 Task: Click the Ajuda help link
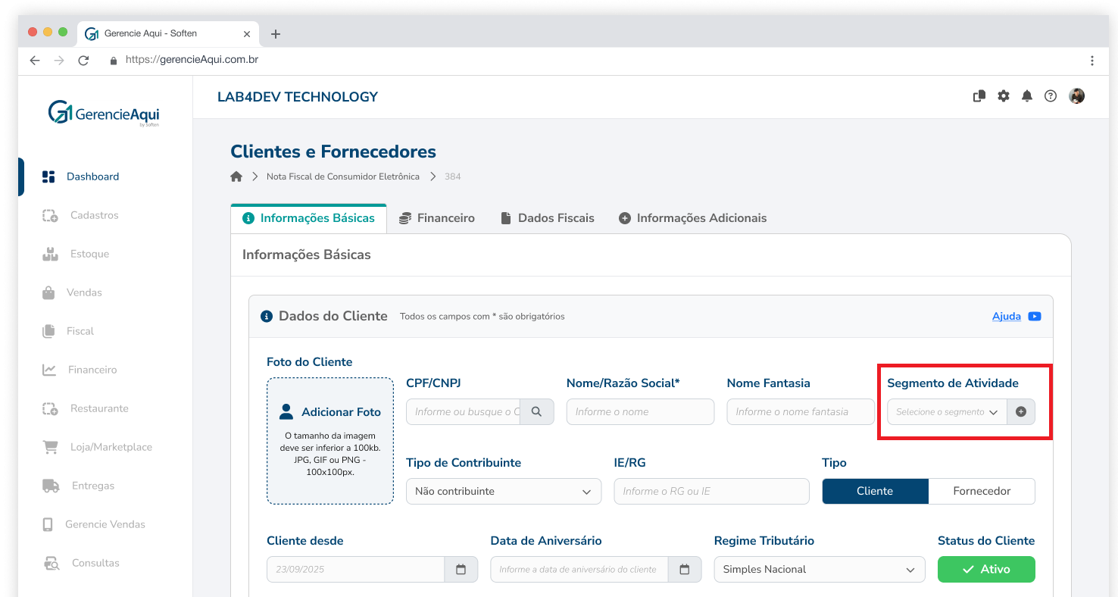coord(1007,317)
